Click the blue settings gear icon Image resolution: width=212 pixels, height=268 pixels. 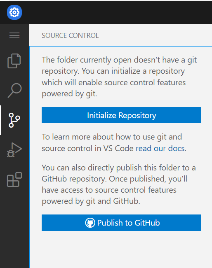click(14, 12)
